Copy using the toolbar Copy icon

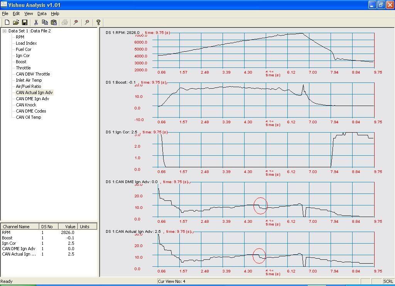(x=45, y=22)
